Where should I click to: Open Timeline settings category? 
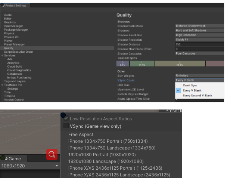coord(10,96)
